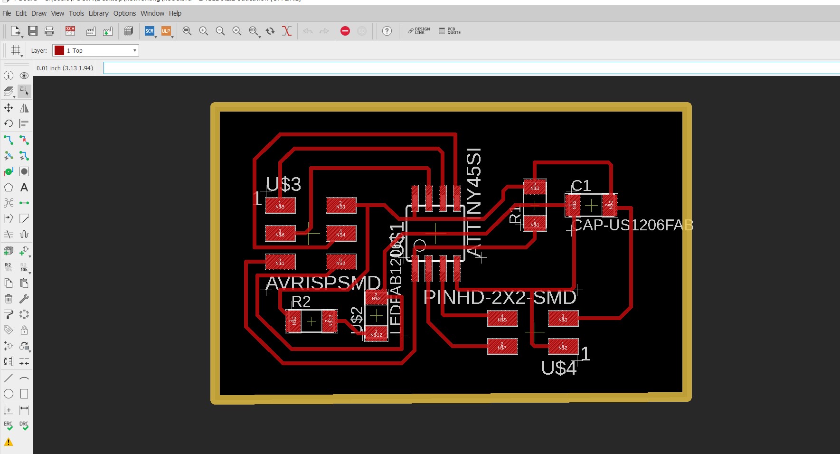Image resolution: width=840 pixels, height=454 pixels.
Task: Pick the Polygon draw tool
Action: tap(9, 187)
